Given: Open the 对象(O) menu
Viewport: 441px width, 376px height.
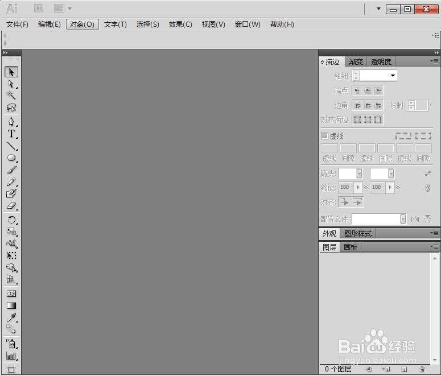Looking at the screenshot, I should coord(82,24).
